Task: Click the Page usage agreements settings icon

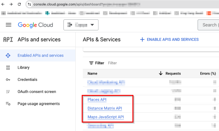Action: (x=8, y=104)
